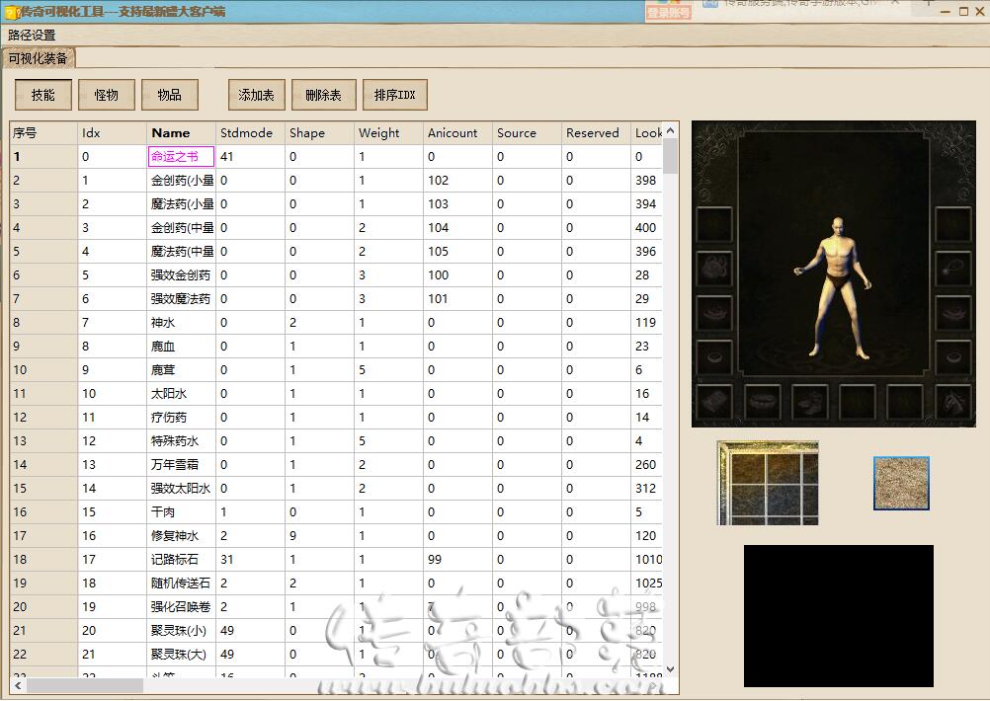
Task: Click the necklace equipment slot icon
Action: pyautogui.click(x=952, y=269)
